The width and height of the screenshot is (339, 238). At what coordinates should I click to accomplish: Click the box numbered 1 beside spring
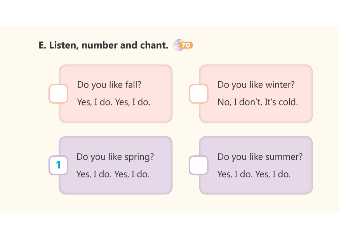(x=58, y=165)
